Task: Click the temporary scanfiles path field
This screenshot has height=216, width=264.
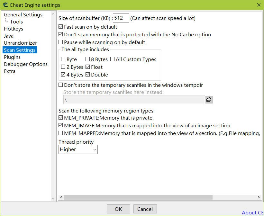Action: pyautogui.click(x=134, y=100)
